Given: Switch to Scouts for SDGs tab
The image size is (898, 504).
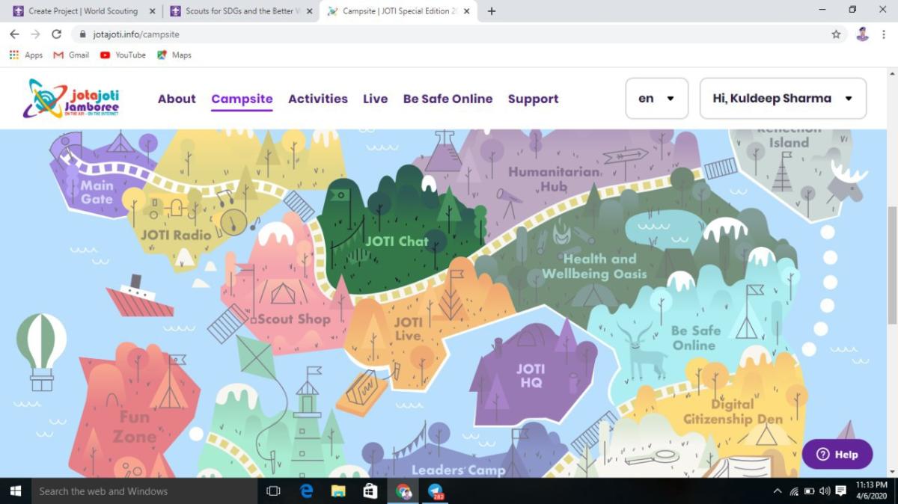Looking at the screenshot, I should [x=241, y=11].
